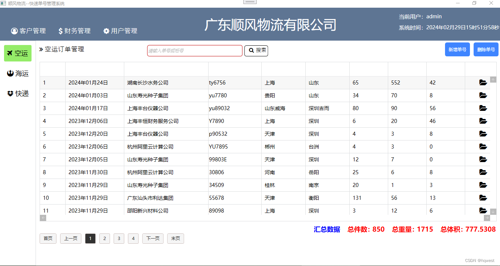This screenshot has height=266, width=500.
Task: Go to 首页 first page
Action: pos(48,239)
